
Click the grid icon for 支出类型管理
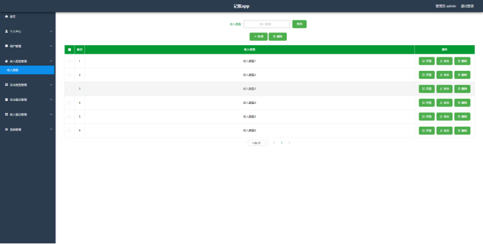7,85
